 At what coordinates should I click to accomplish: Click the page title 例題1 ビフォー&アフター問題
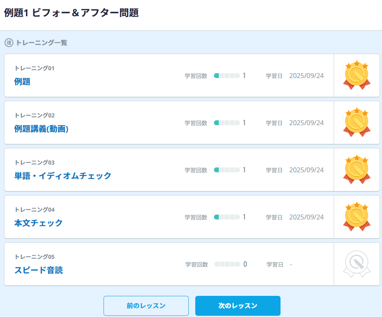coord(71,13)
